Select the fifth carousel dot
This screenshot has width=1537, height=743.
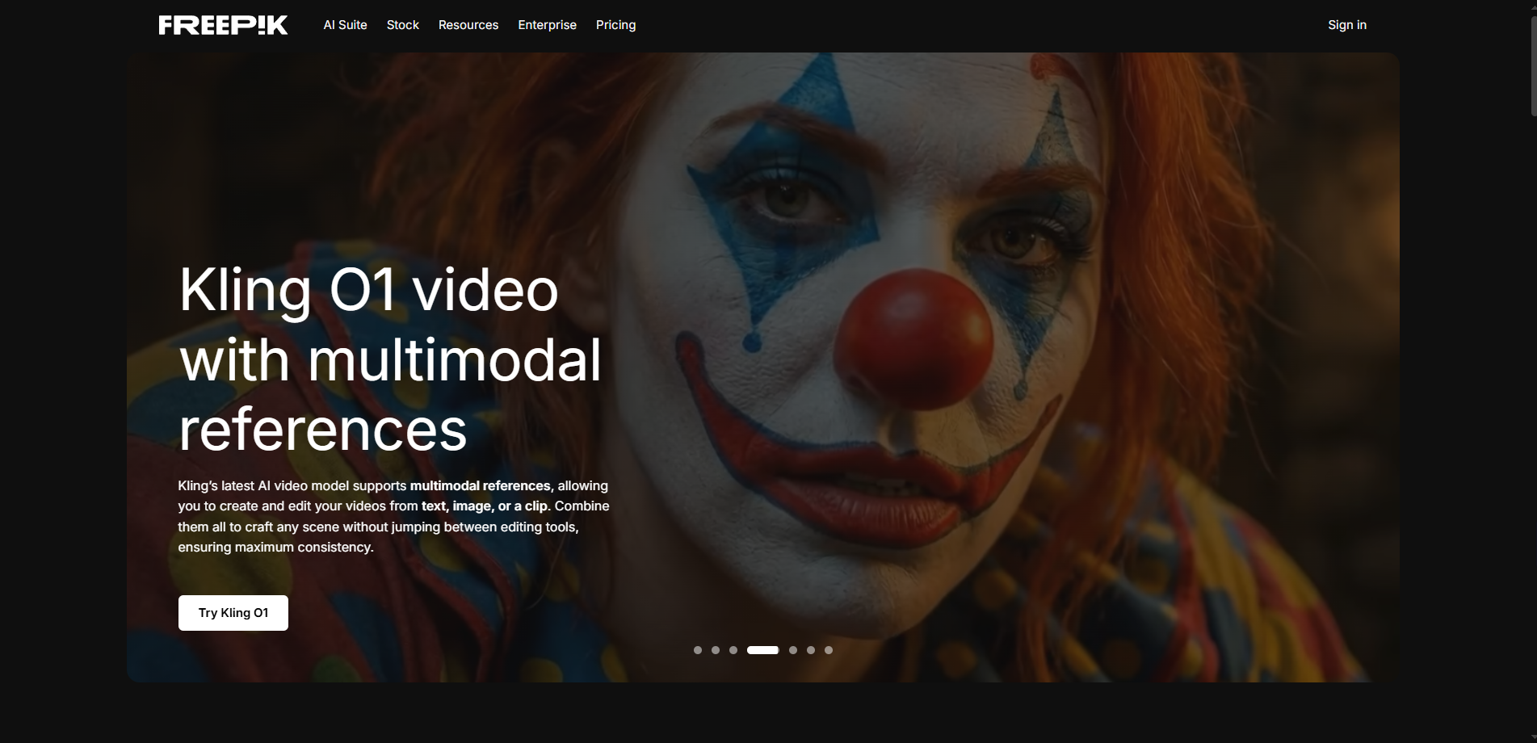coord(792,649)
